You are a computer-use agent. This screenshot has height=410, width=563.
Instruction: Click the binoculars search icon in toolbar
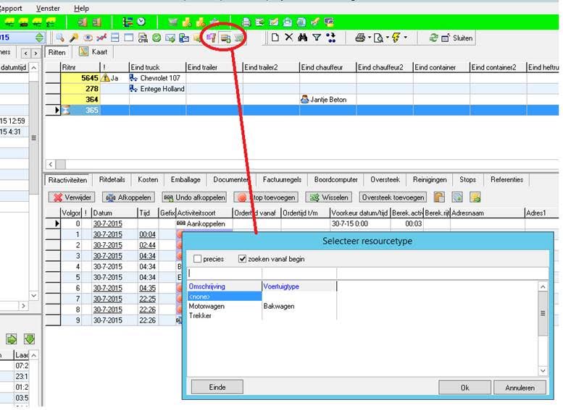pos(303,38)
